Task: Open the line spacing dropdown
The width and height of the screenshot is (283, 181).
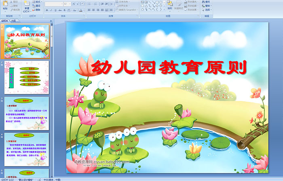Action: (112, 4)
